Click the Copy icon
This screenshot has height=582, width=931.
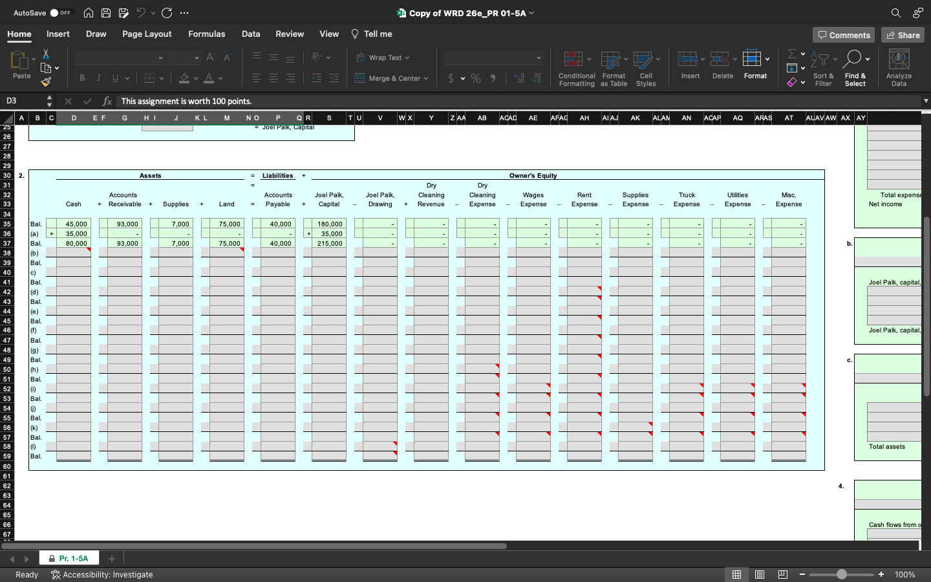46,68
